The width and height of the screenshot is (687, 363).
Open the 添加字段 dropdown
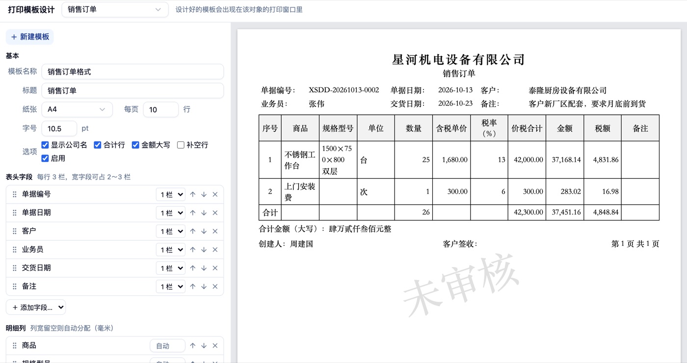36,308
